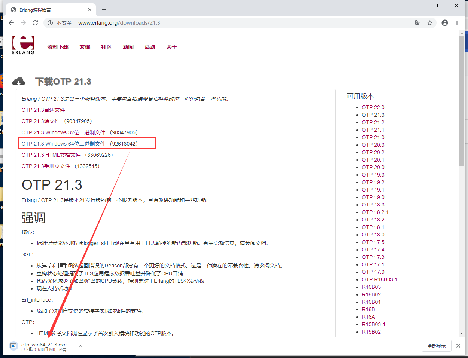Viewport: 468px width, 358px height.
Task: Open site info for 不安全 warning
Action: 60,23
